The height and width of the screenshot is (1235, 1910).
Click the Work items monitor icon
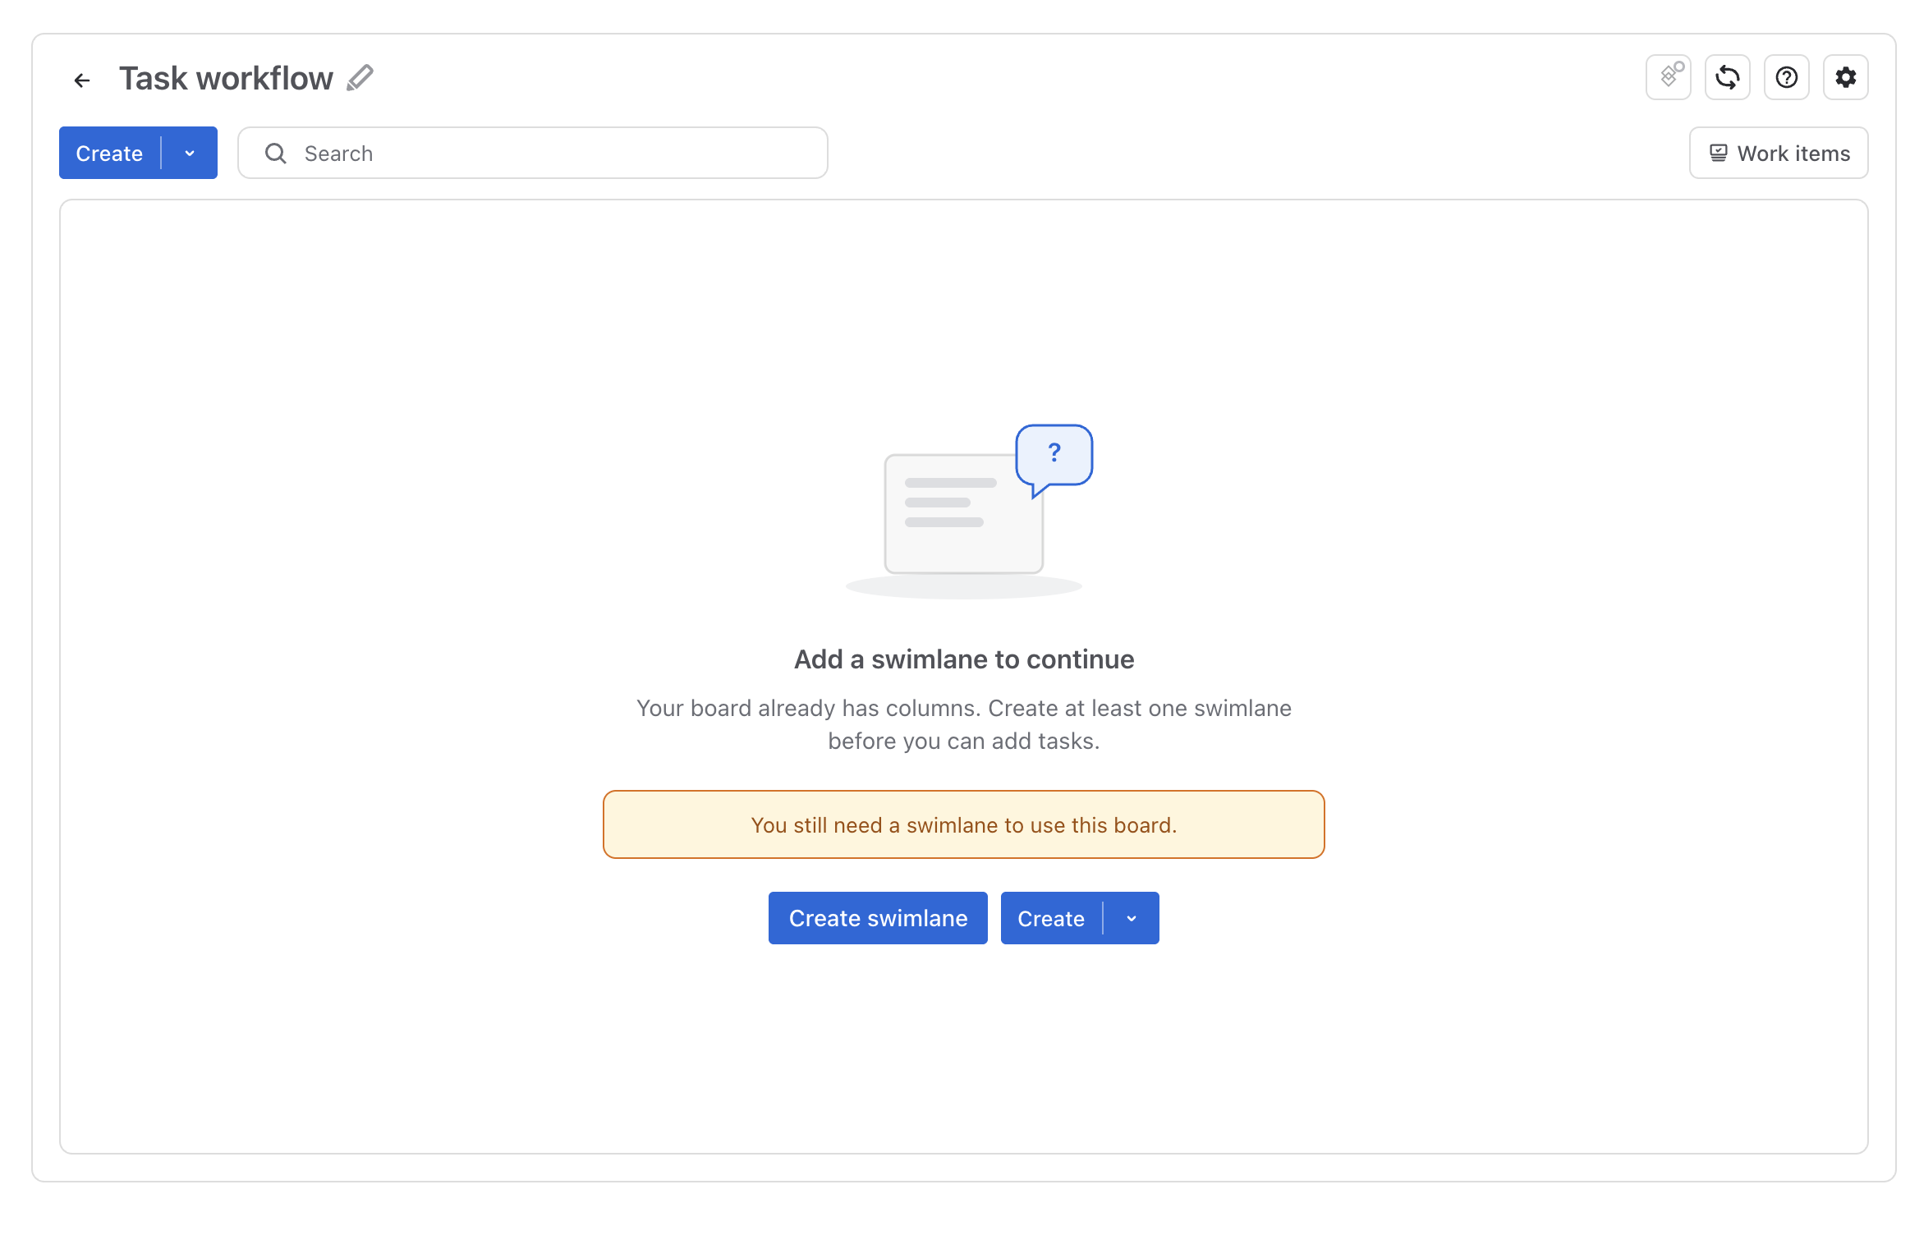point(1718,154)
